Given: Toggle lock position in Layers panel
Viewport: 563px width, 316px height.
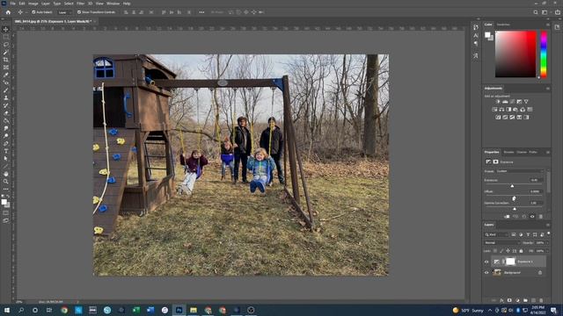Looking at the screenshot, I should click(x=508, y=251).
